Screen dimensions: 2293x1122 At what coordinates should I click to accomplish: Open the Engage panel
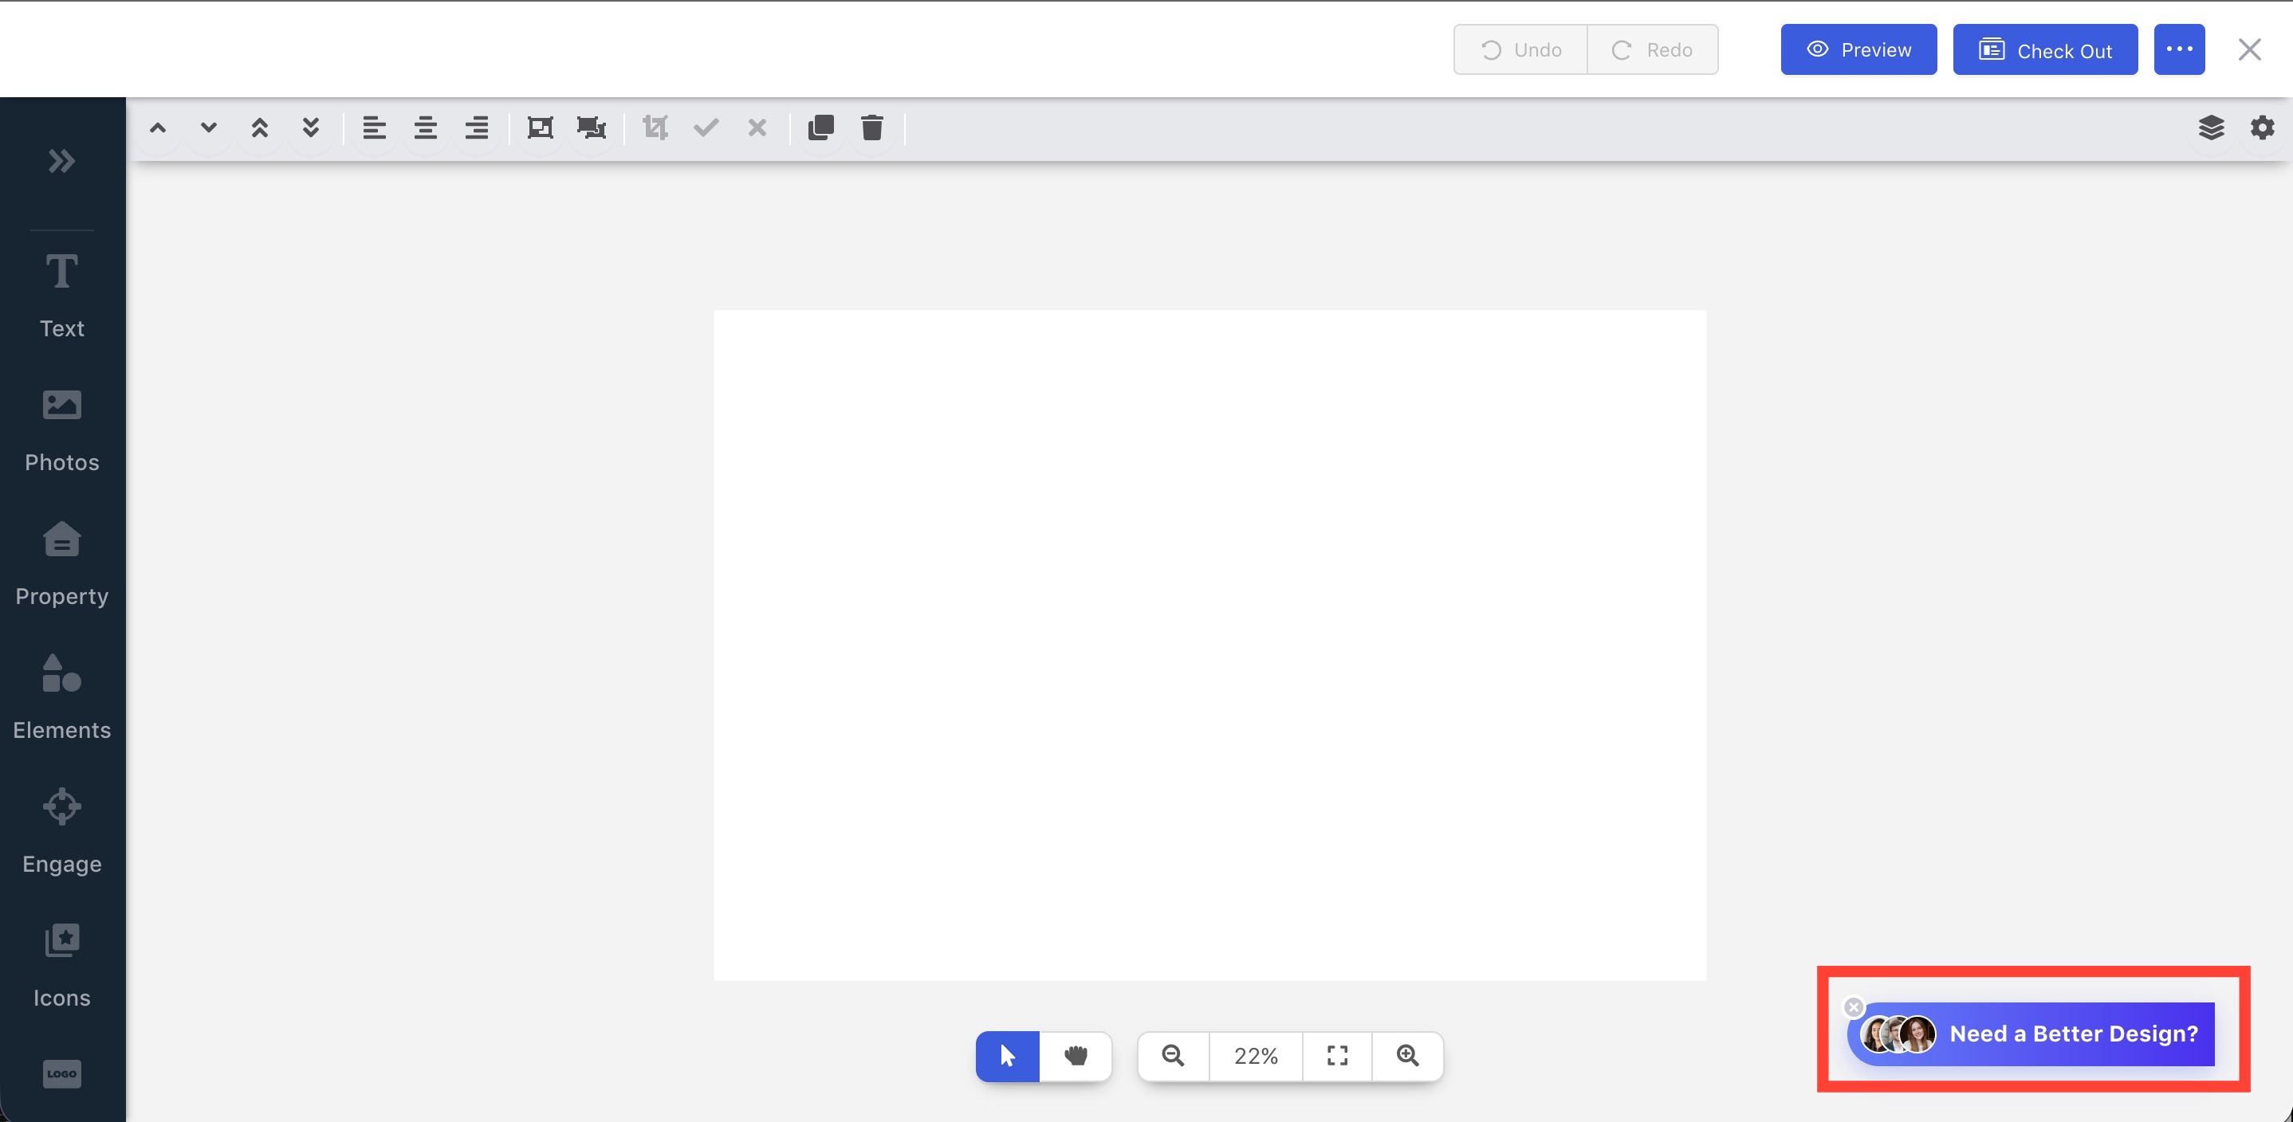[x=61, y=831]
